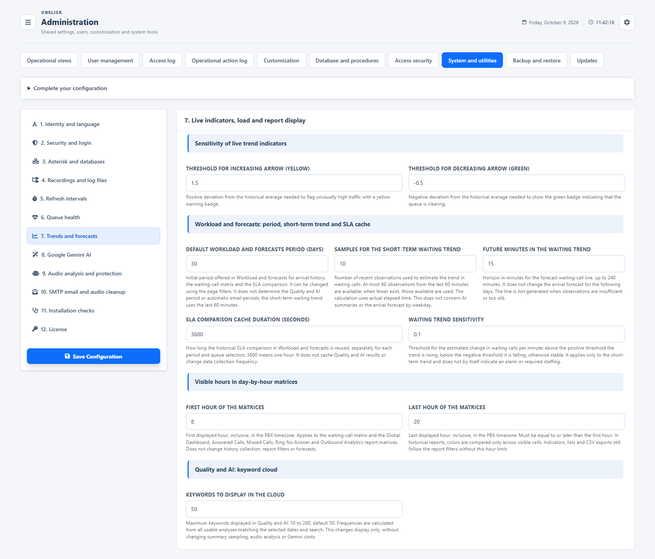Select Database and procedures tab
Viewport: 655px width, 559px height.
click(347, 60)
